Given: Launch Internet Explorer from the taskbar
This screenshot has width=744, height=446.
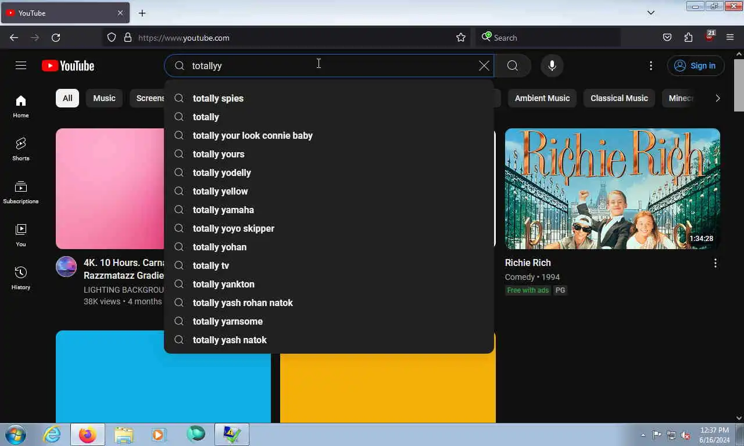Looking at the screenshot, I should click(x=52, y=434).
